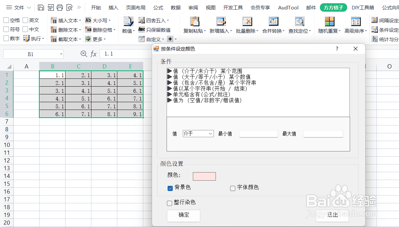Uncheck the 背景色 checkbox
The image size is (399, 227).
pos(170,188)
